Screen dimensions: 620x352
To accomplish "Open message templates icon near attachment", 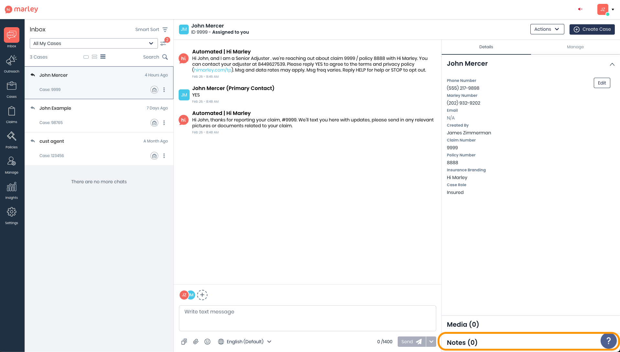I will (x=184, y=342).
